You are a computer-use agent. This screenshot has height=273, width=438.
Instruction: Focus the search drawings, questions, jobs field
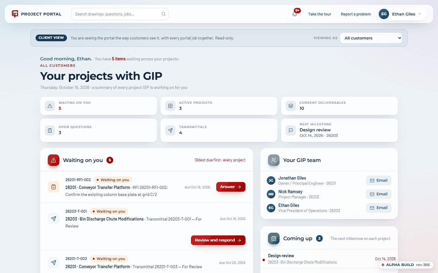tap(120, 14)
